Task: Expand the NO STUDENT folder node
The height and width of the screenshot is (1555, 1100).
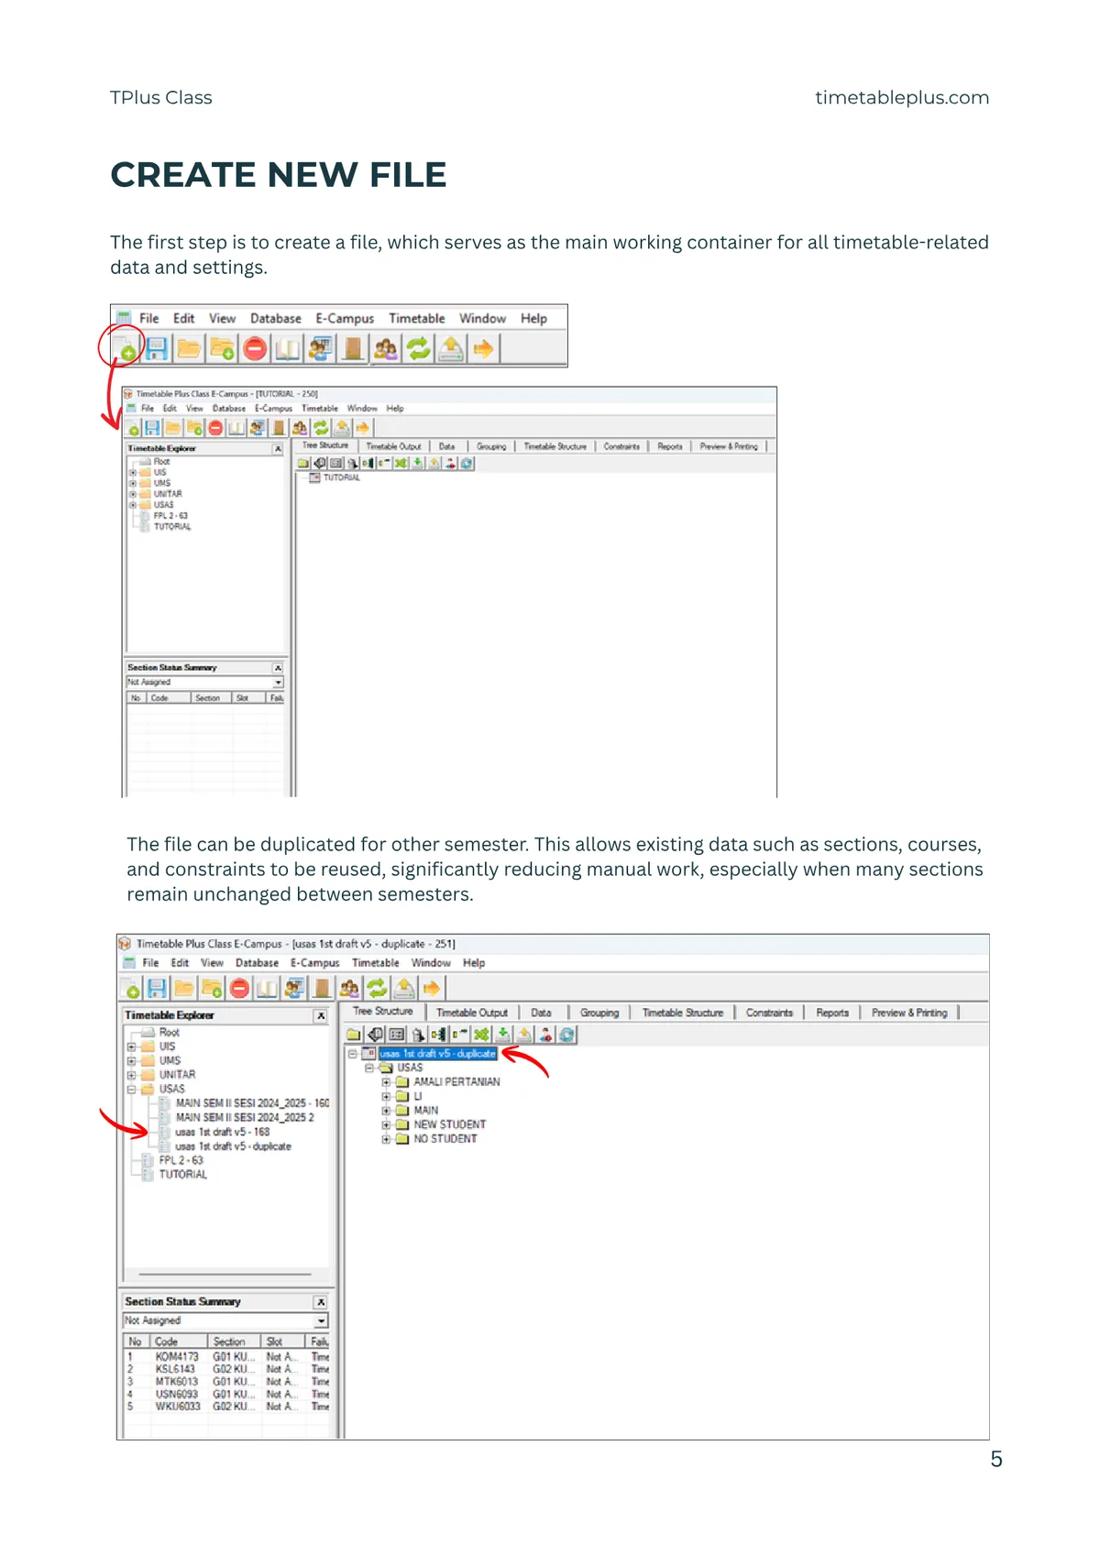Action: [386, 1139]
